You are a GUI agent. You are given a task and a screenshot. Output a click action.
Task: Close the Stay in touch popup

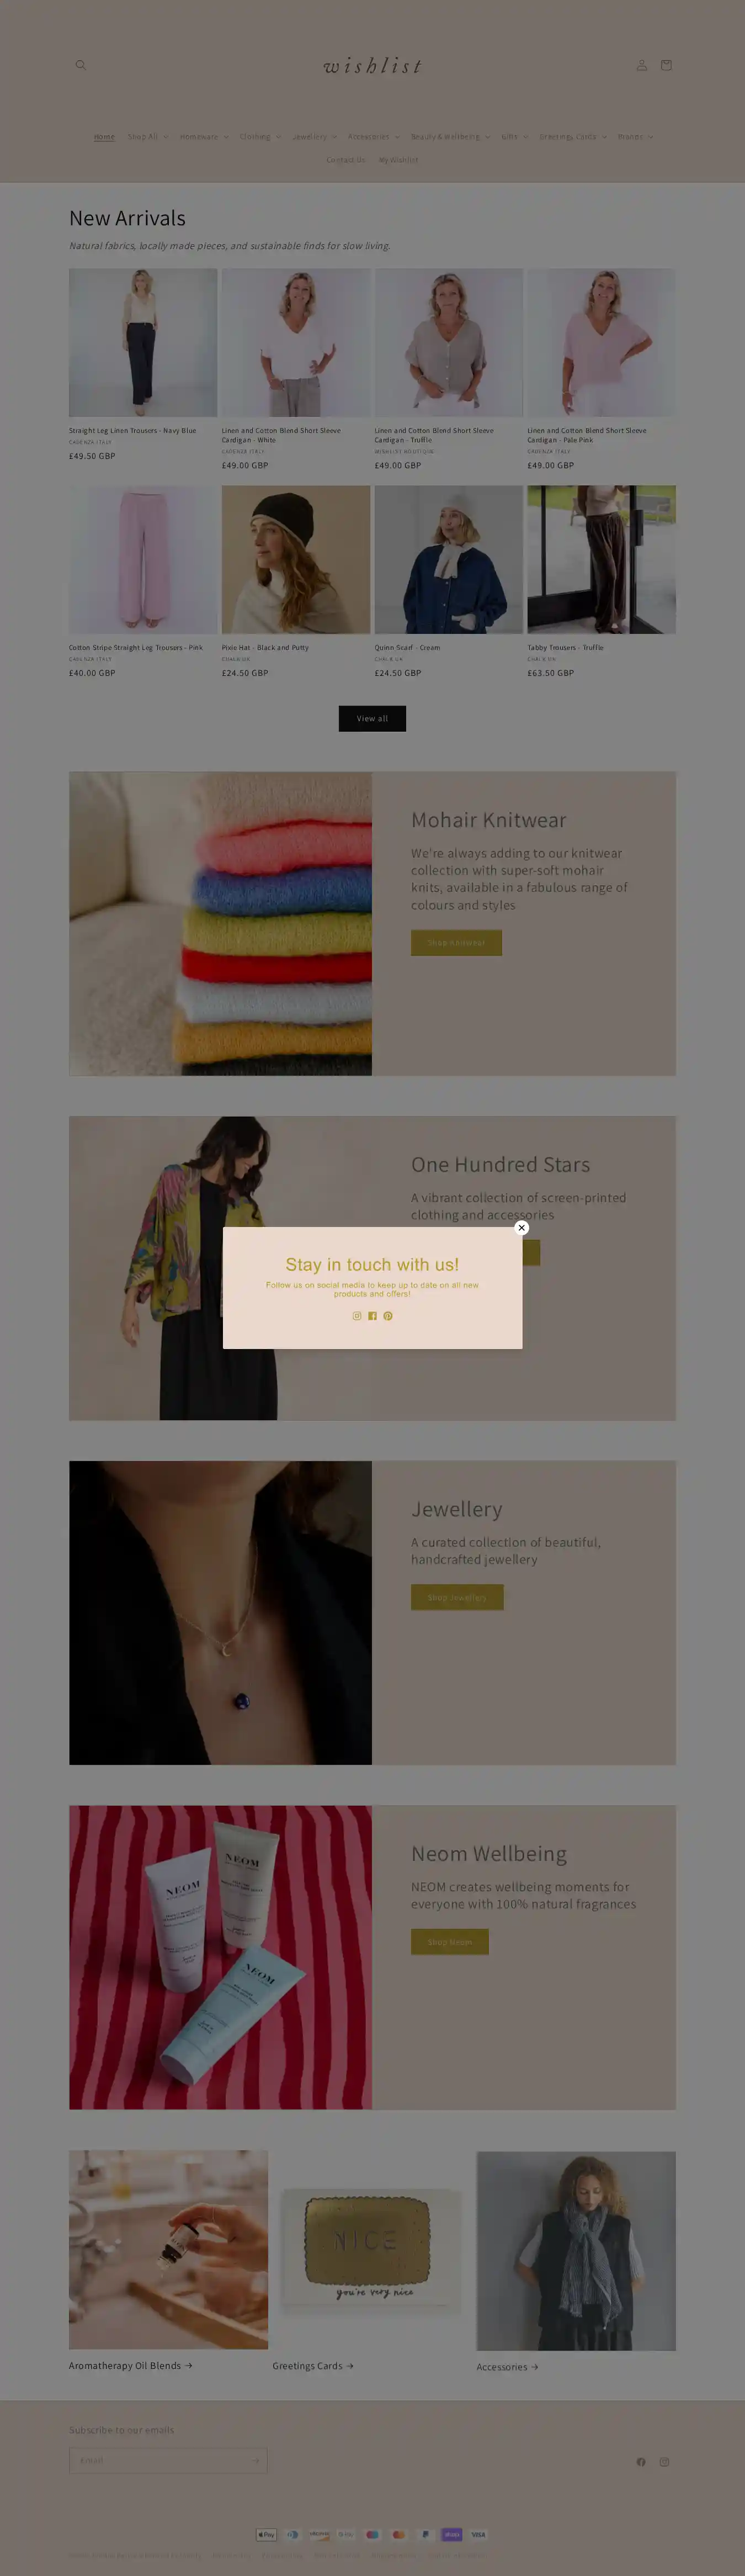click(x=521, y=1228)
